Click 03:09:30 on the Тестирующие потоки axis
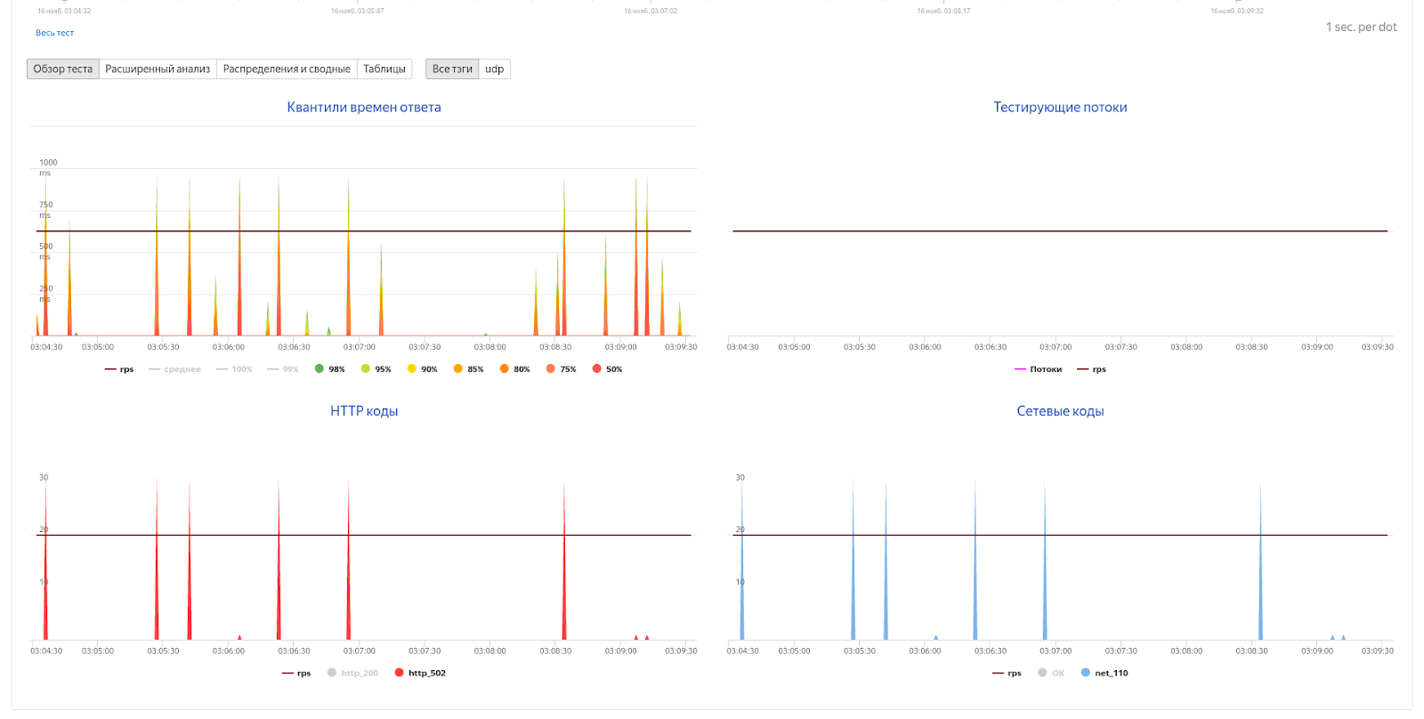 1378,347
